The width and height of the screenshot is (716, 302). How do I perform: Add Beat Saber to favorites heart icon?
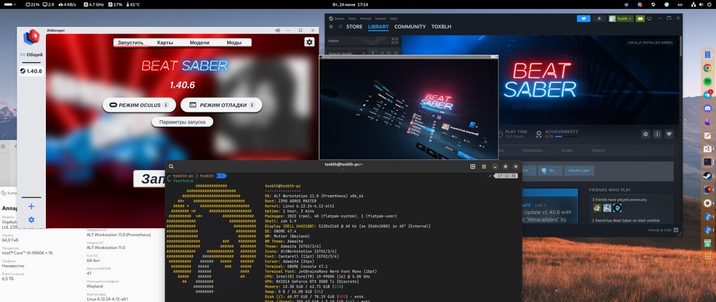point(669,134)
